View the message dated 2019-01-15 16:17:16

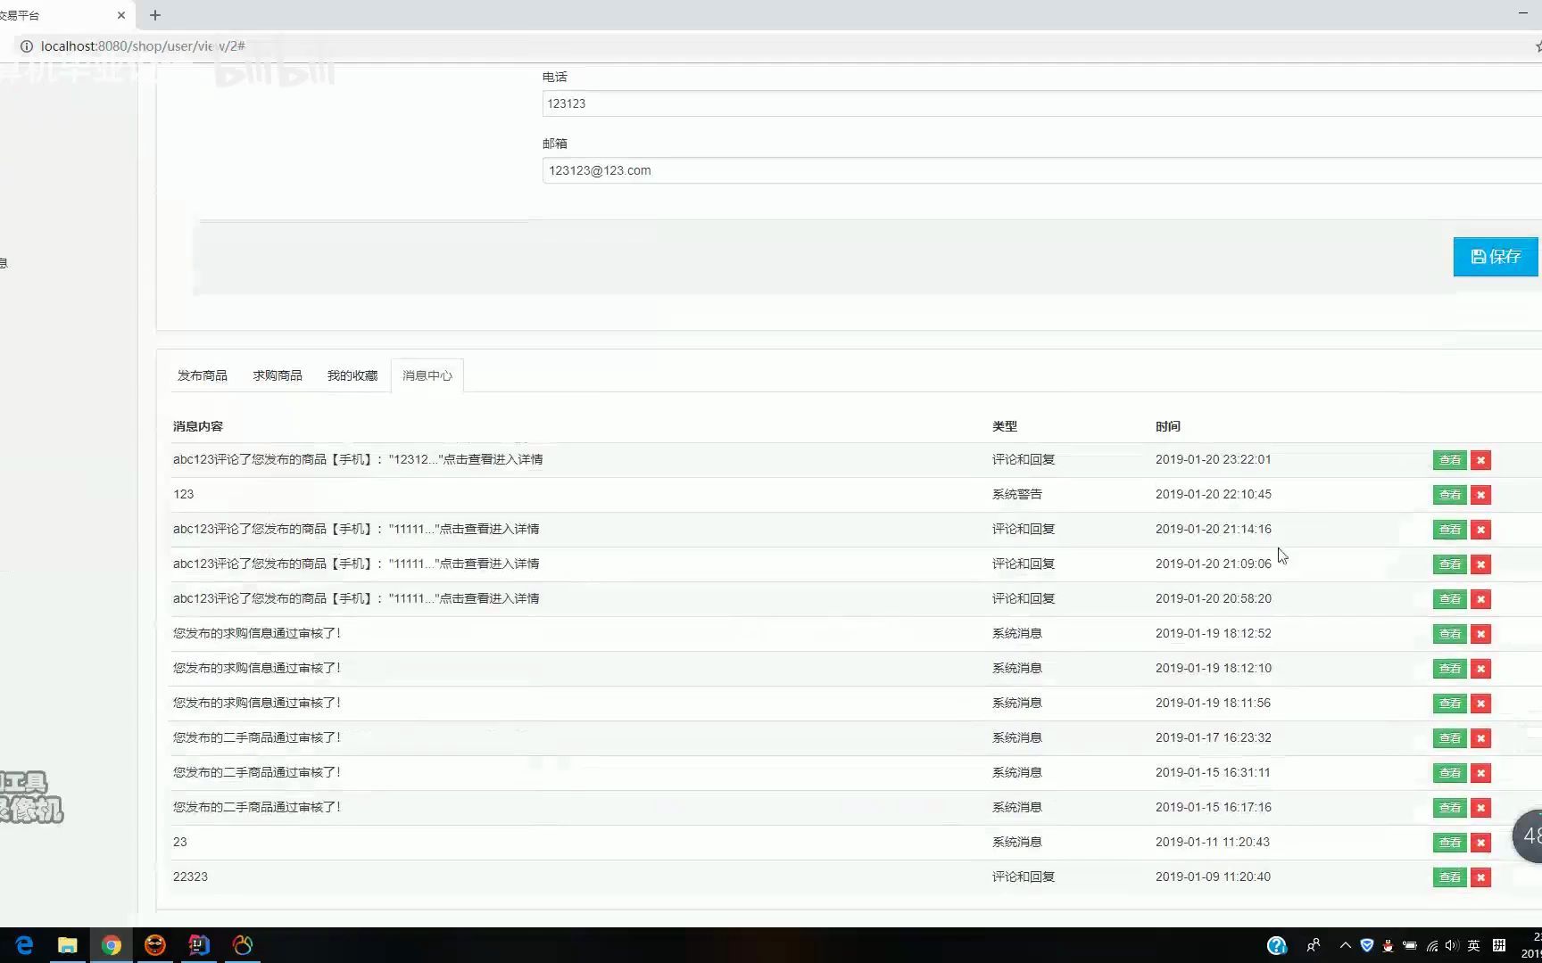tap(1450, 808)
